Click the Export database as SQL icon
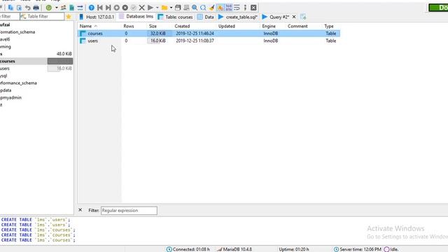The image size is (448, 252). point(71,8)
